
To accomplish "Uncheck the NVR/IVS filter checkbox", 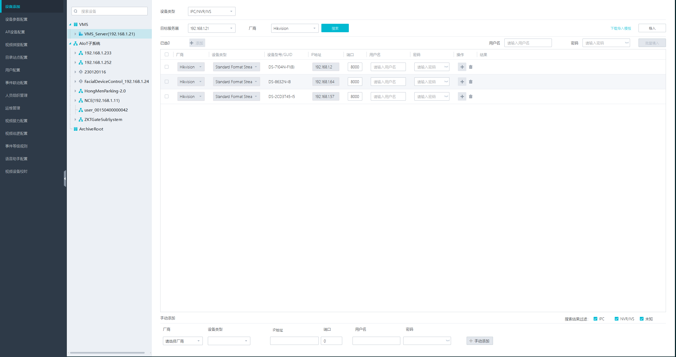I will (616, 319).
